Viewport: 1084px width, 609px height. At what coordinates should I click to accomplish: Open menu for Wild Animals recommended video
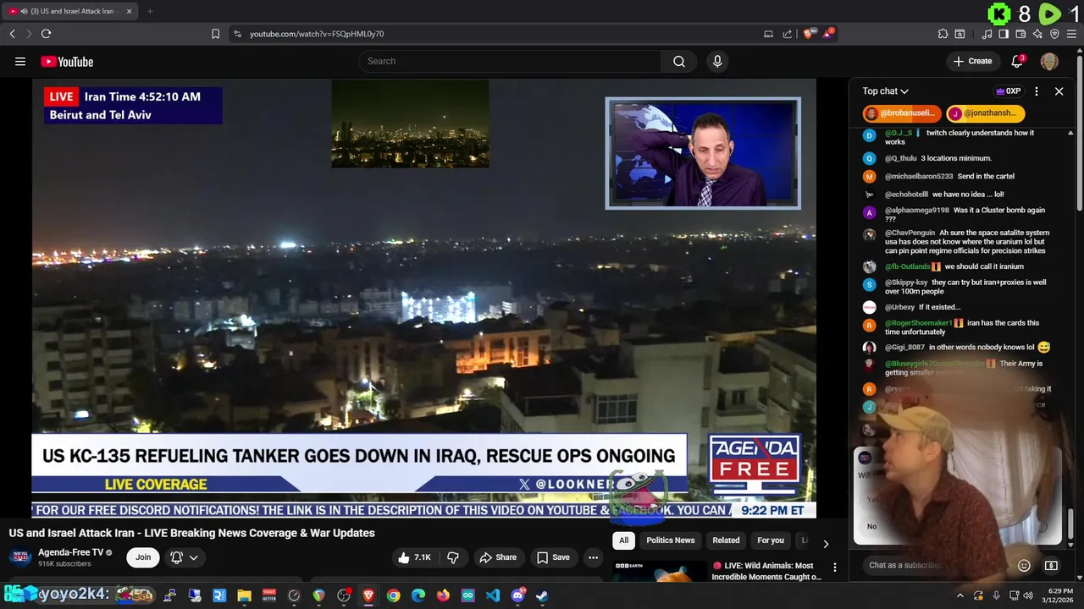point(834,568)
